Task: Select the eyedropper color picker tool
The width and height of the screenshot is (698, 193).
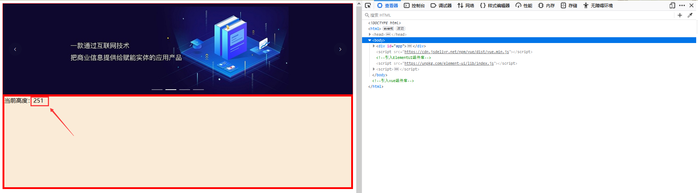Action: click(x=690, y=15)
